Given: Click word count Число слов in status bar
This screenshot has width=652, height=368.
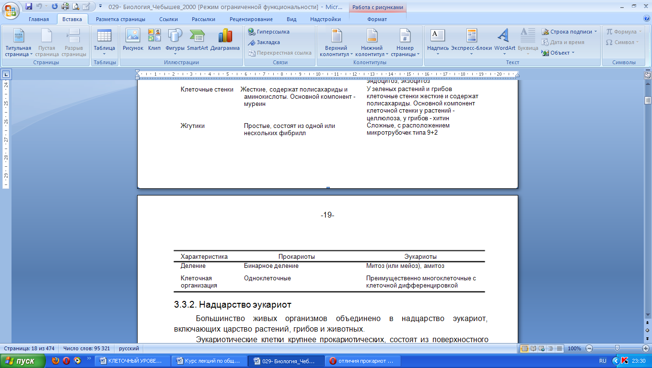Looking at the screenshot, I should pyautogui.click(x=86, y=348).
